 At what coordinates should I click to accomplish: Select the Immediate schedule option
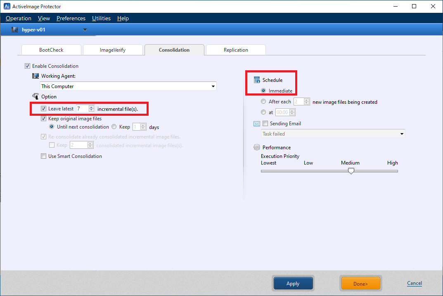click(263, 91)
